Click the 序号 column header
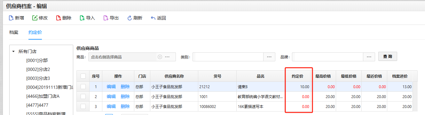The height and width of the screenshot is (115, 425). point(96,76)
